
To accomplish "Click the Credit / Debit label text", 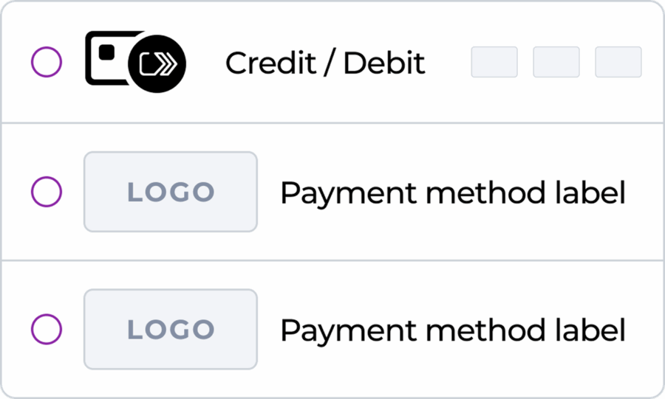I will [325, 63].
